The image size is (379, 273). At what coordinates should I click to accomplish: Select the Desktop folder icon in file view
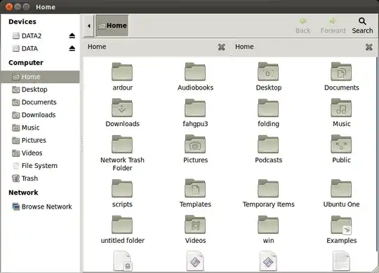click(x=268, y=71)
